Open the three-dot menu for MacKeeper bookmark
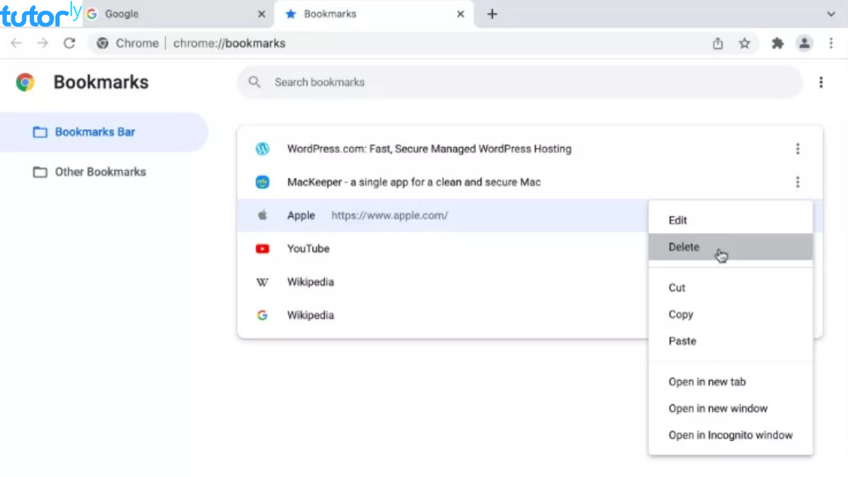 [798, 182]
